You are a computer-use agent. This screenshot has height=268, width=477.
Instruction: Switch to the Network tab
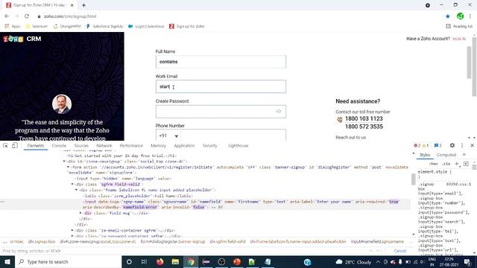pos(104,146)
